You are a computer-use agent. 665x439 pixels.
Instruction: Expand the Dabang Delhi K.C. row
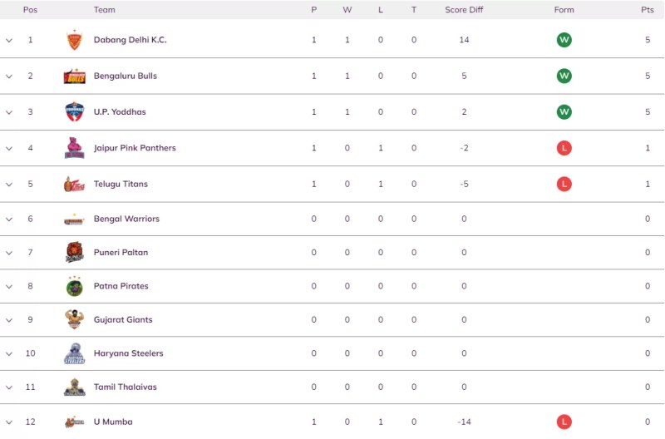tap(9, 40)
